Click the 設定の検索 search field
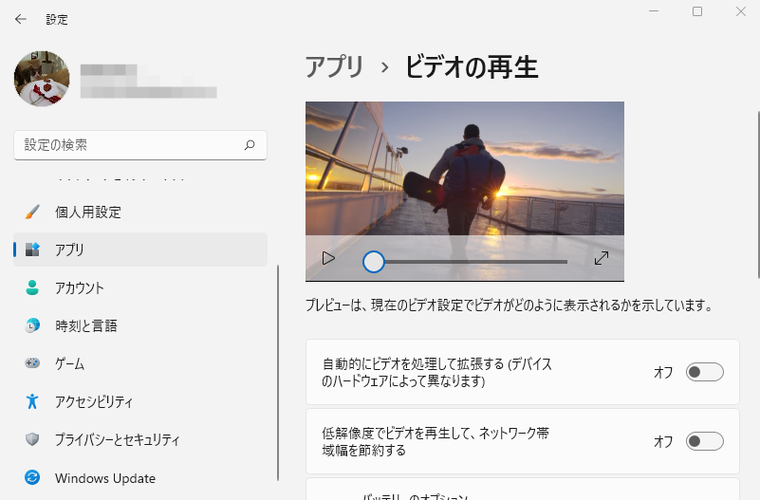 point(140,145)
